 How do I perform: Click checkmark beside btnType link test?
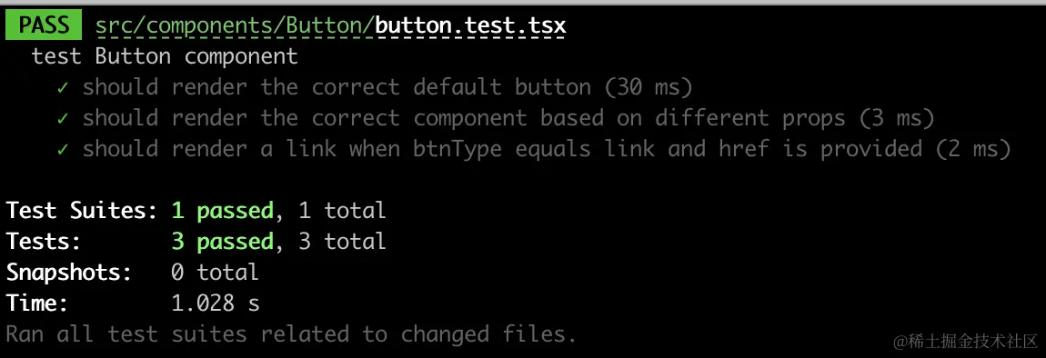coord(64,149)
